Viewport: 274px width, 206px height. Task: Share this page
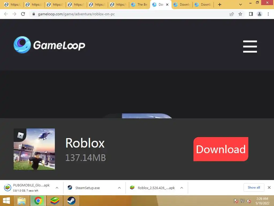[x=232, y=14]
